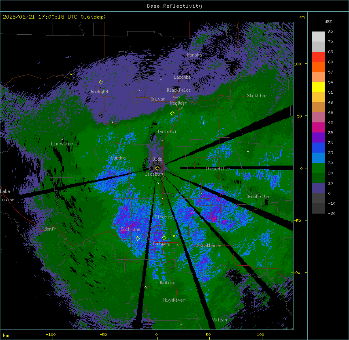Click the Olds town label
Image resolution: width=349 pixels, height=340 pixels.
click(x=157, y=159)
